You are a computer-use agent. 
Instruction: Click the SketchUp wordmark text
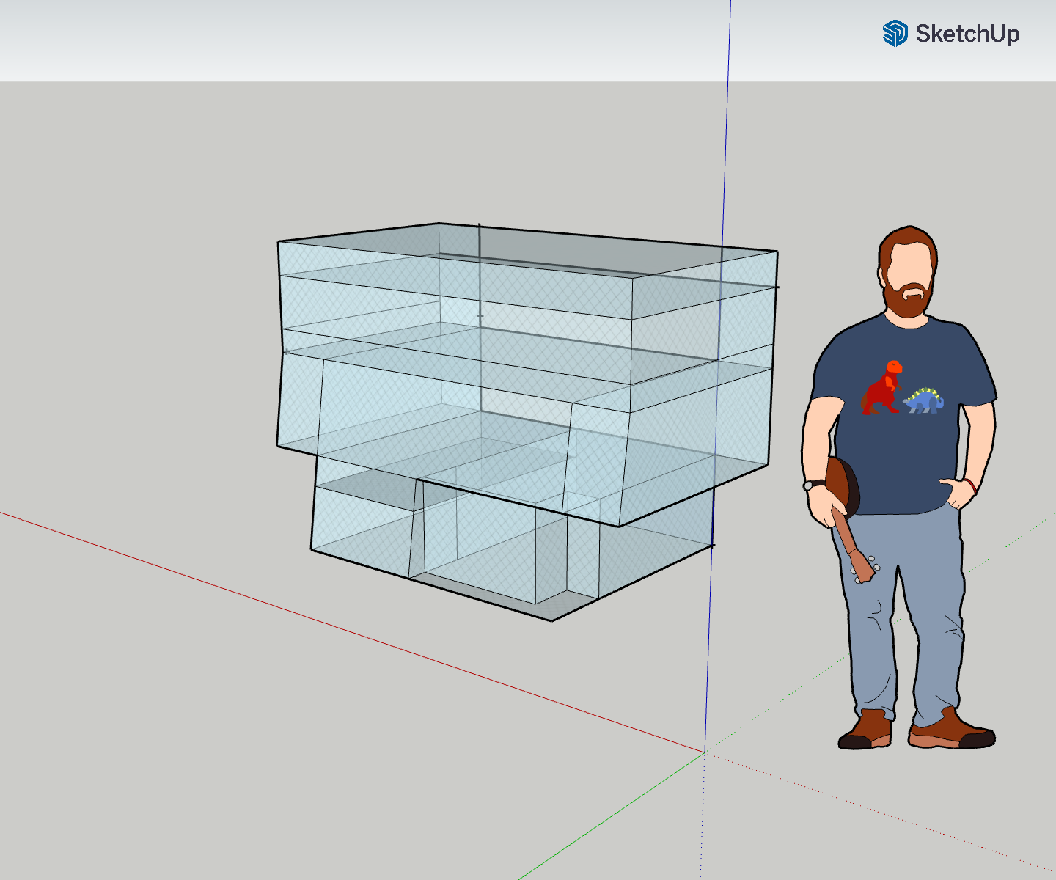(967, 34)
